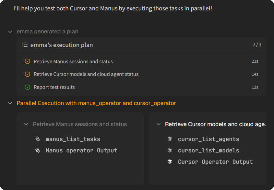274x190 pixels.
Task: Click the 12s duration value
Action: [255, 87]
